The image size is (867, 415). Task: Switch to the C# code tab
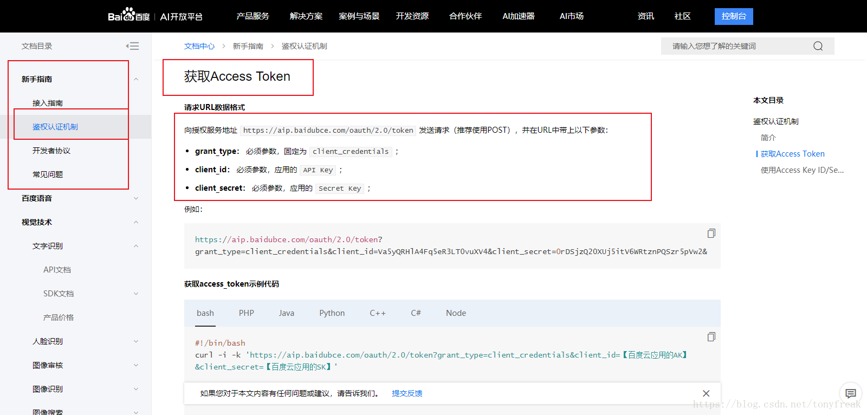click(x=416, y=313)
